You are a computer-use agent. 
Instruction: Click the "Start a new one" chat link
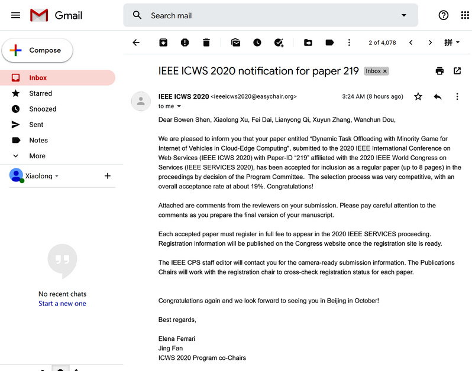click(x=62, y=304)
